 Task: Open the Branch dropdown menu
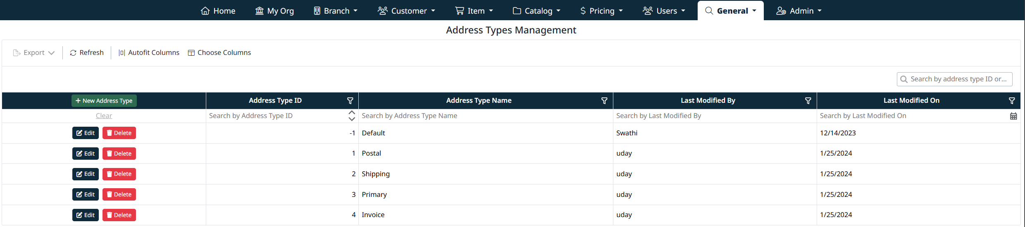pyautogui.click(x=336, y=11)
